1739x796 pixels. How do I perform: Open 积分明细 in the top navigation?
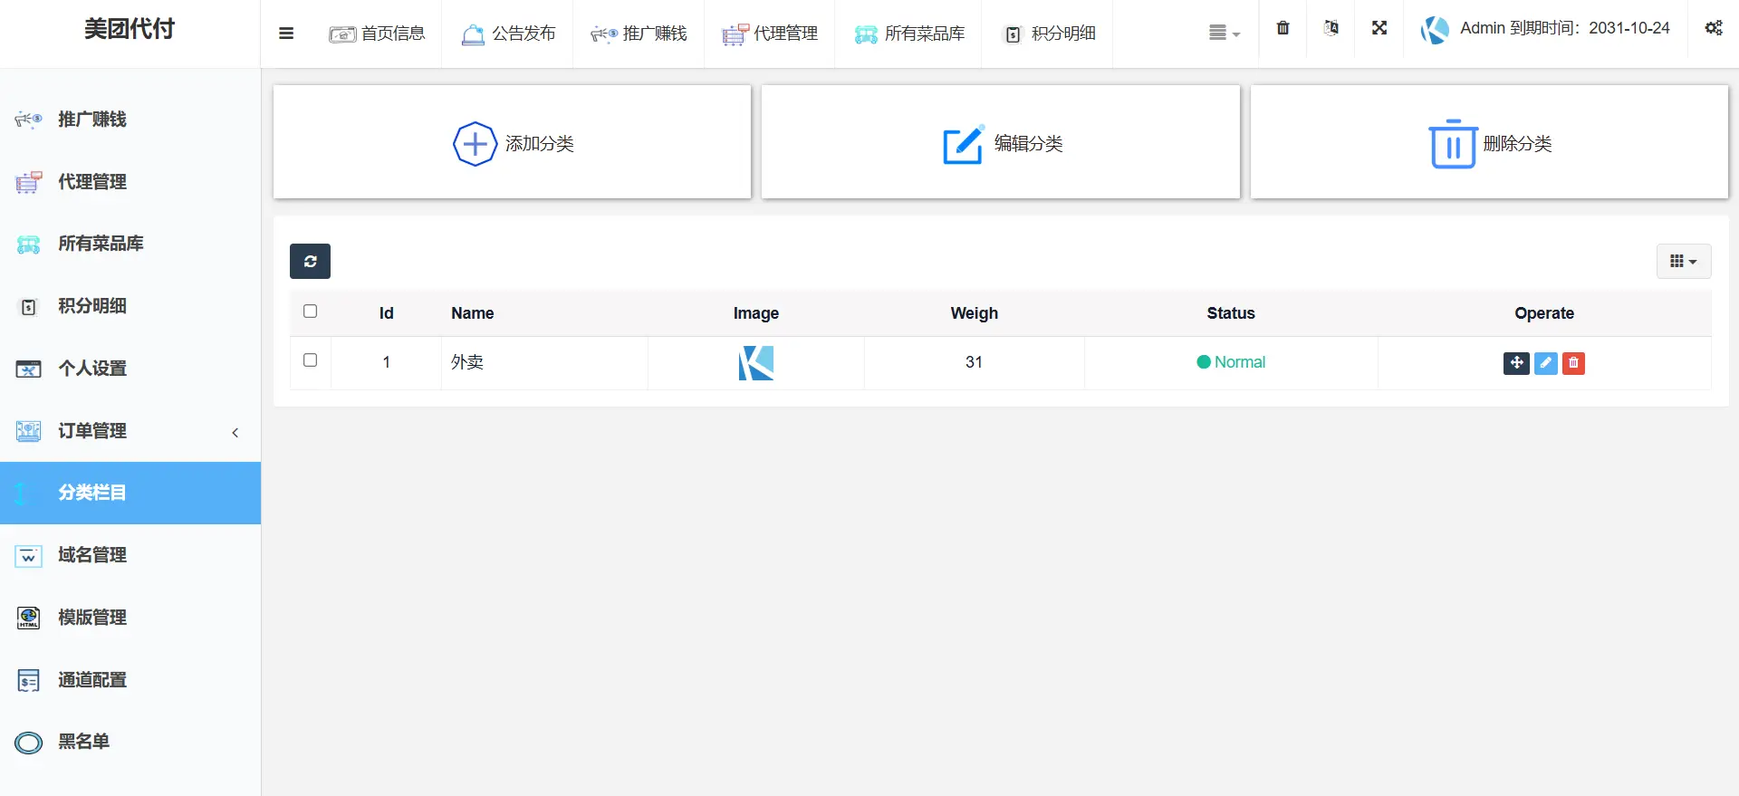click(x=1049, y=34)
